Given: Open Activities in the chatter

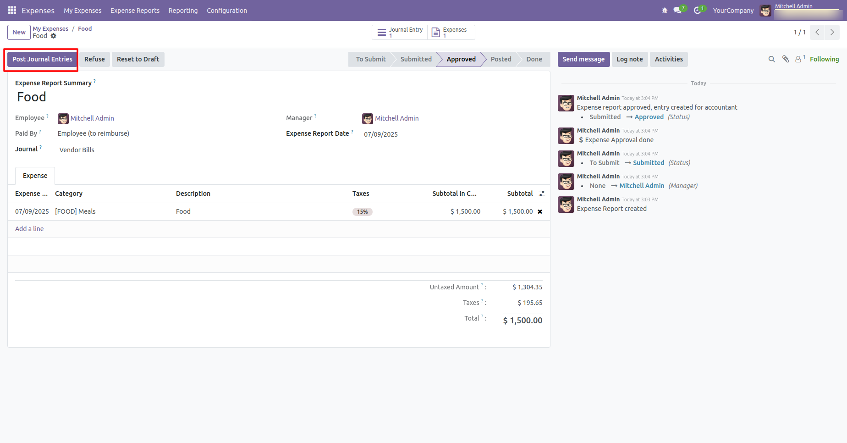Looking at the screenshot, I should [x=669, y=59].
